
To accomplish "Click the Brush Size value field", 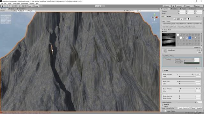I will [x=198, y=82].
